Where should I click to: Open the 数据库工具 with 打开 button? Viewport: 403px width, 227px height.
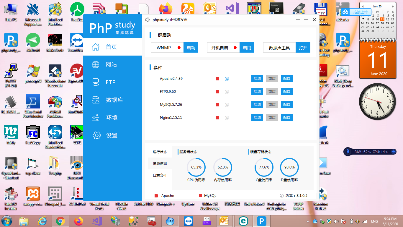pos(303,48)
